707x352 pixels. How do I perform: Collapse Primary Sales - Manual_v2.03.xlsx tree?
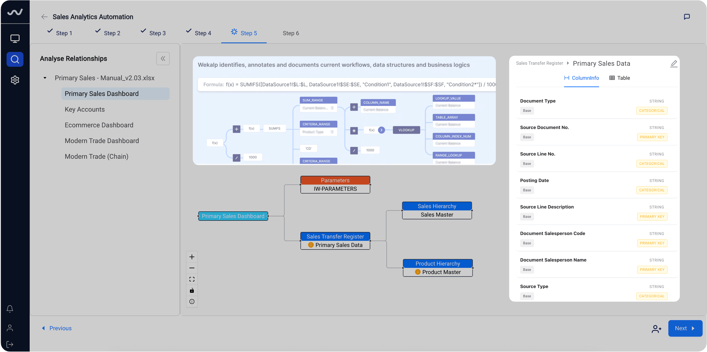click(45, 78)
